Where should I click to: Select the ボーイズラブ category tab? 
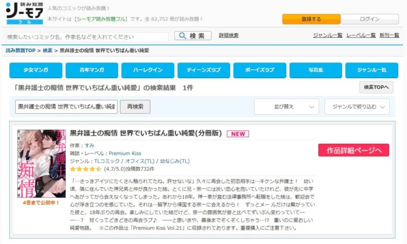[x=260, y=70]
